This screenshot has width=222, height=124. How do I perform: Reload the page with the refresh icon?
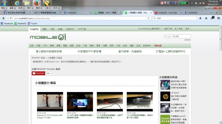point(149,18)
